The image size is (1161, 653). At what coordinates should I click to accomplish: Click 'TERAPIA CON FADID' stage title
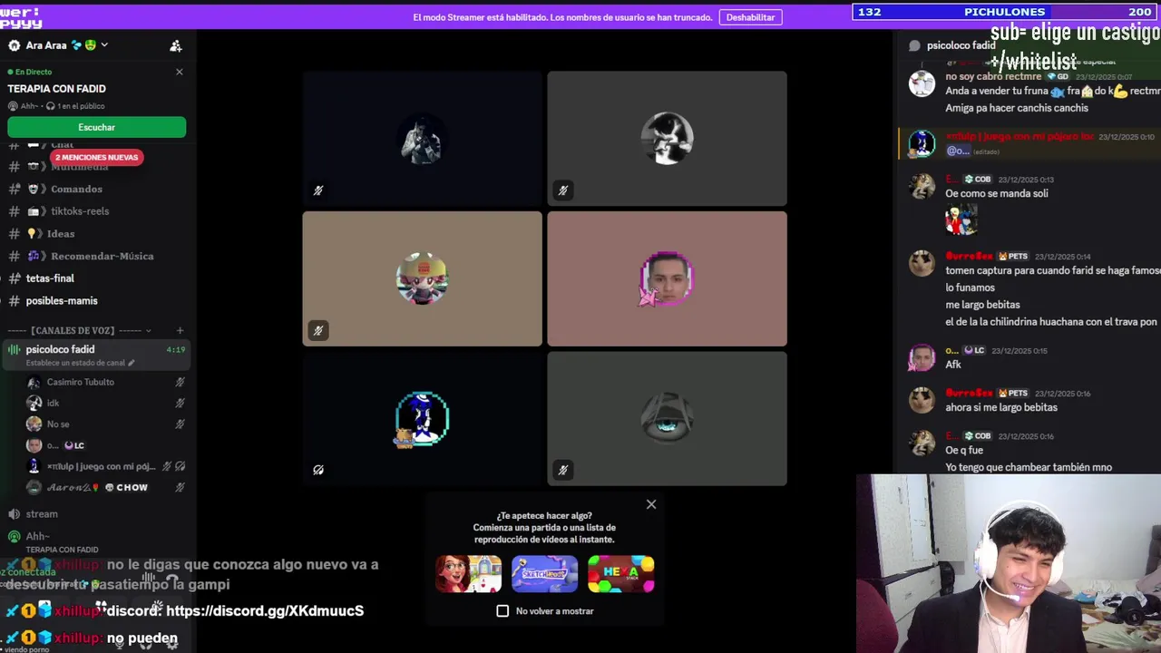point(56,89)
